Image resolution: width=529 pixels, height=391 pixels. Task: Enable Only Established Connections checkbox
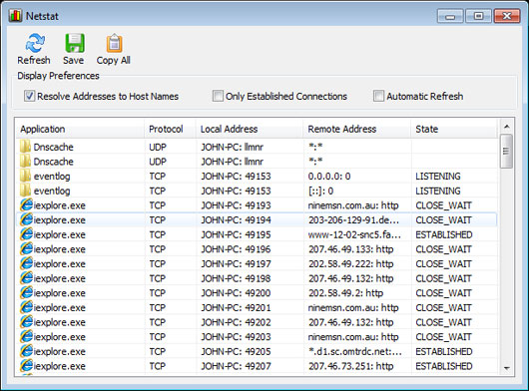(218, 96)
